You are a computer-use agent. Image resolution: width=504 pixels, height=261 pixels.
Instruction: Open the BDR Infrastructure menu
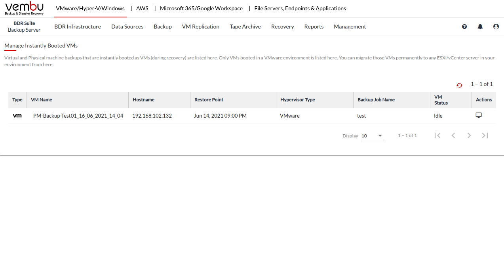pyautogui.click(x=78, y=27)
